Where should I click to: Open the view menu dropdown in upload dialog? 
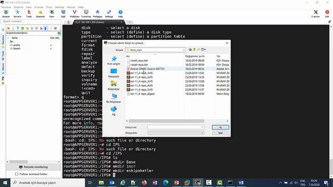tap(203, 50)
